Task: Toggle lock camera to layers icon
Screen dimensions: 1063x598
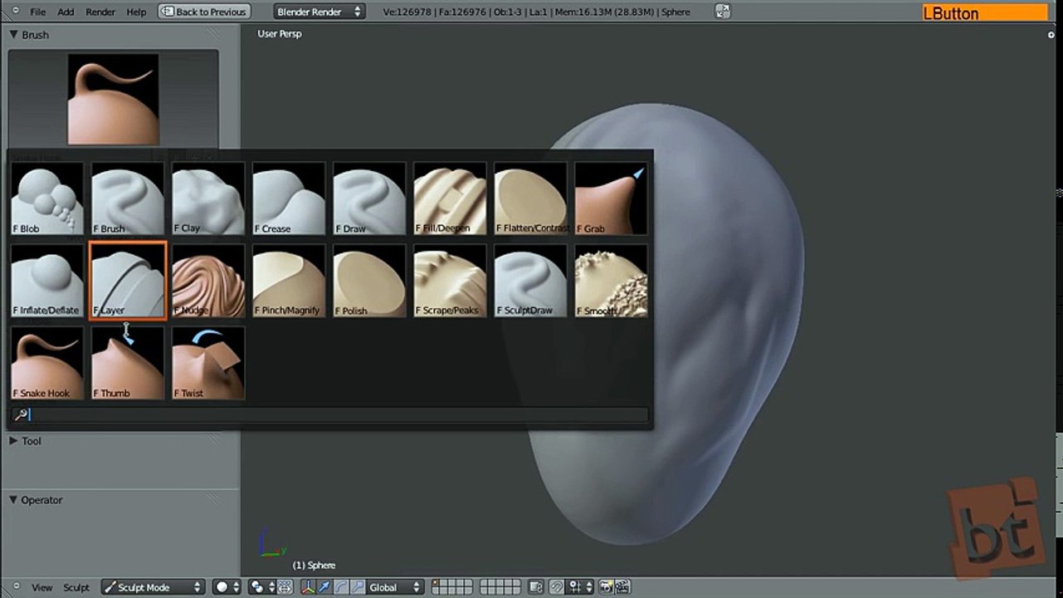Action: (536, 587)
